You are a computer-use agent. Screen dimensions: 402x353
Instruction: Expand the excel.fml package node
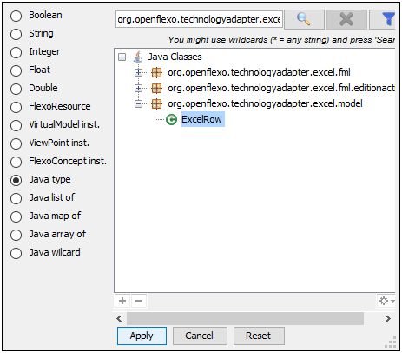pyautogui.click(x=139, y=72)
